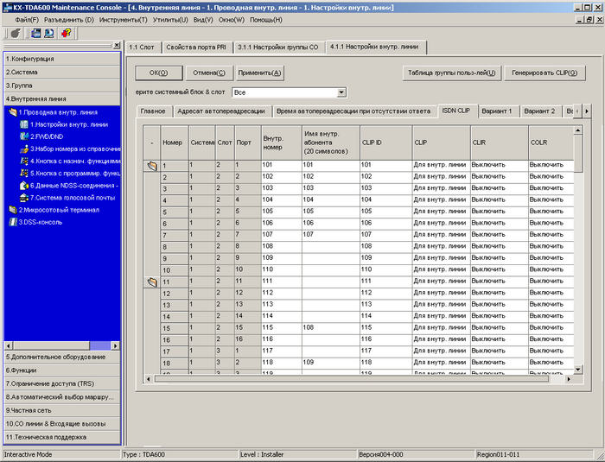This screenshot has height=462, width=605.
Task: Click the help toolbar icon with question mark
Action: [x=67, y=33]
